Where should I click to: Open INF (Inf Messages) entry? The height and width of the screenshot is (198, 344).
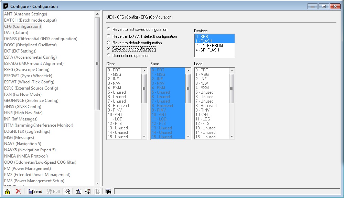pyautogui.click(x=21, y=119)
